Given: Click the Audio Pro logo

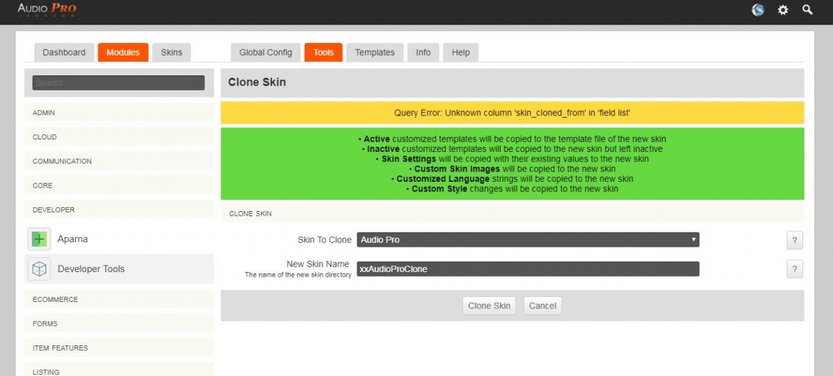Looking at the screenshot, I should (x=47, y=10).
